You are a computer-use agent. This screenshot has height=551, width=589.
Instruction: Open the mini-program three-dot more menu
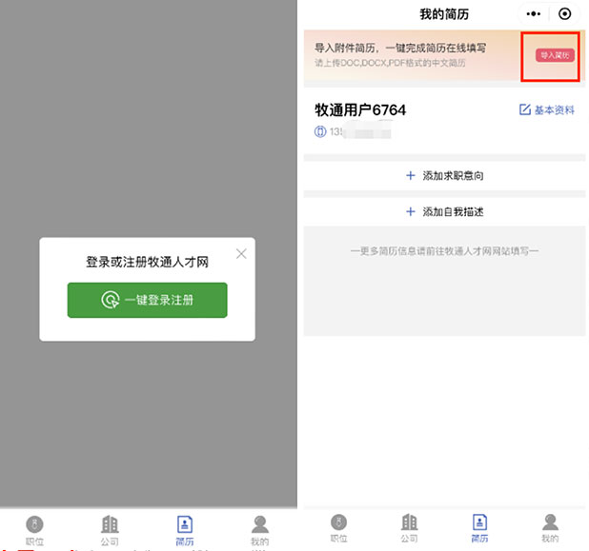coord(534,14)
